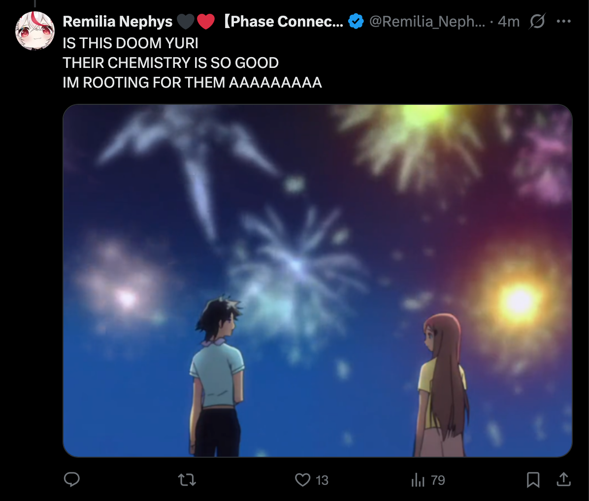This screenshot has height=501, width=589.
Task: Click the view count 79
Action: tap(438, 480)
